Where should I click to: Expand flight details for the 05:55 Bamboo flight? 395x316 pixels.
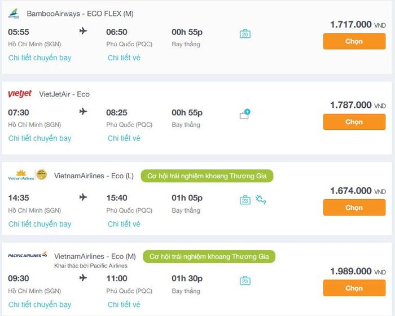[39, 58]
